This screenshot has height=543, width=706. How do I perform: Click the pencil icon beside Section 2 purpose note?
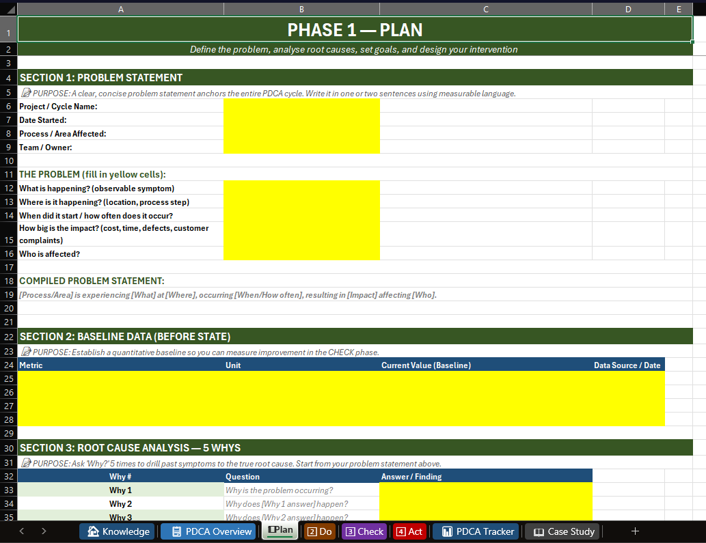(27, 351)
